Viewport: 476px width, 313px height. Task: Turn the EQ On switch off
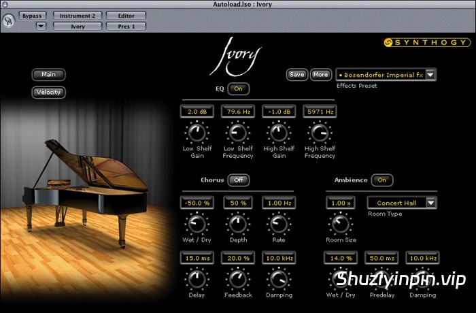click(238, 88)
